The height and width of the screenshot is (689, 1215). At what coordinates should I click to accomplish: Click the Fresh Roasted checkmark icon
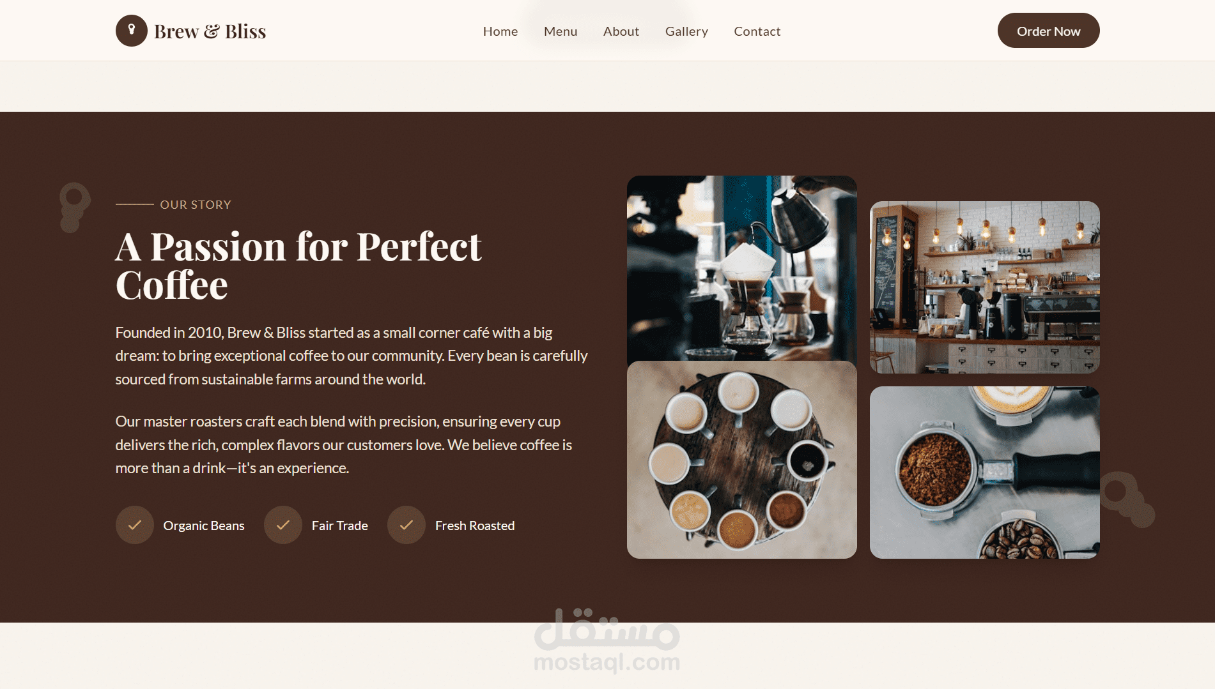click(x=406, y=525)
